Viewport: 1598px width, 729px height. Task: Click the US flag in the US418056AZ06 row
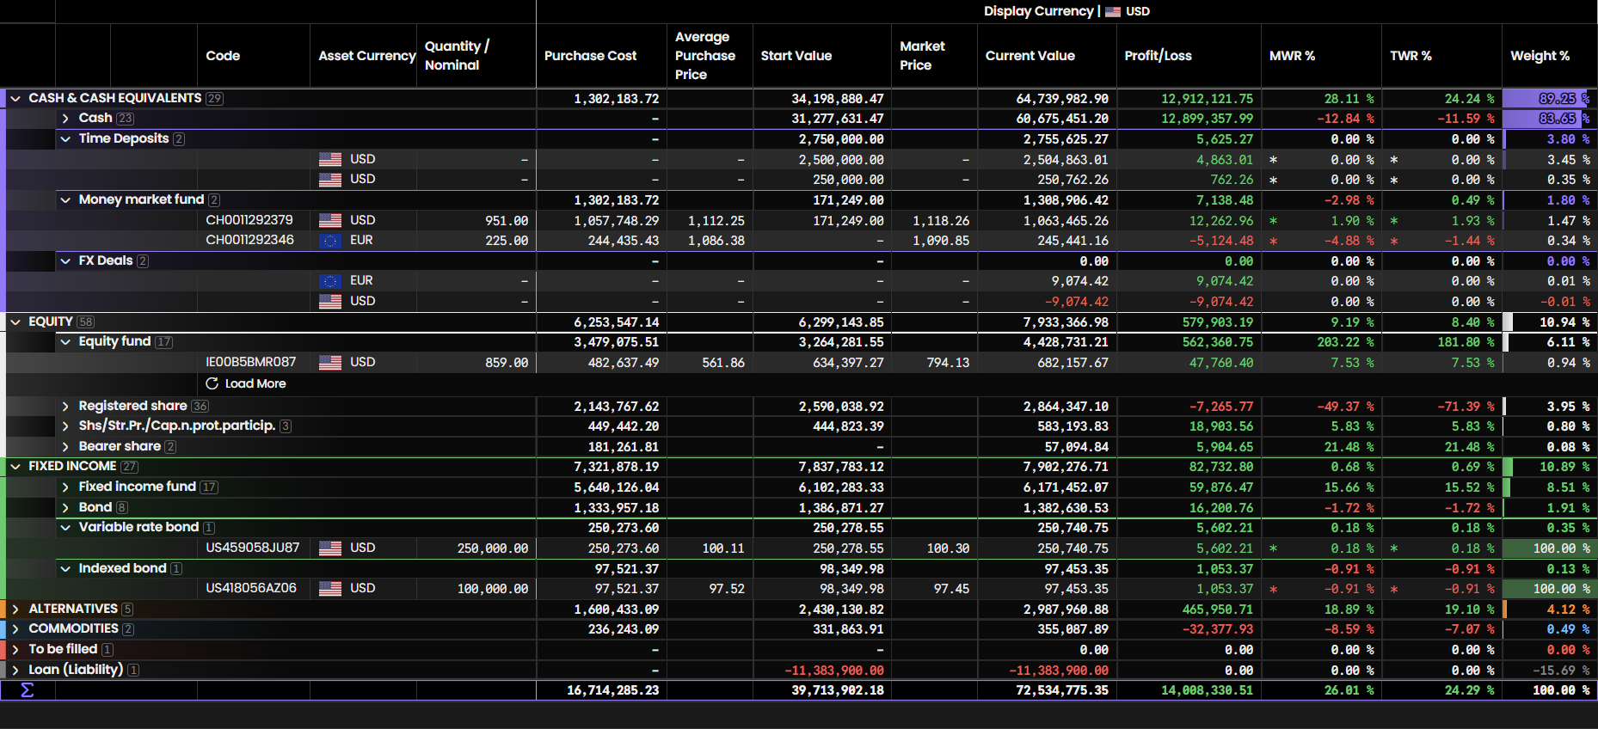[x=330, y=589]
